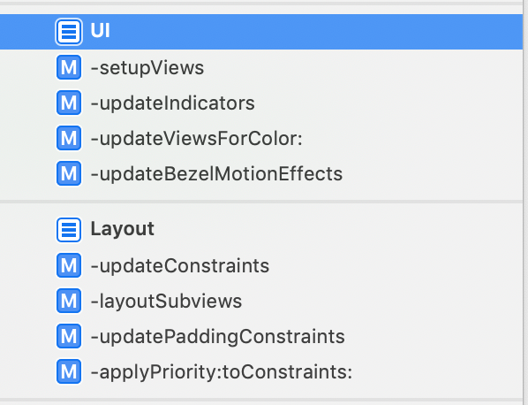Screen dimensions: 528x405
Task: Select the highlighted UI section heading
Action: coord(261,32)
